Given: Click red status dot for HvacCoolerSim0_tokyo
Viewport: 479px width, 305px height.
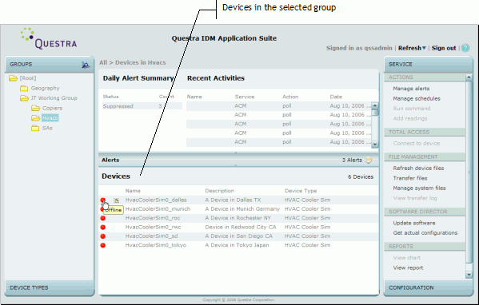Looking at the screenshot, I should point(103,245).
